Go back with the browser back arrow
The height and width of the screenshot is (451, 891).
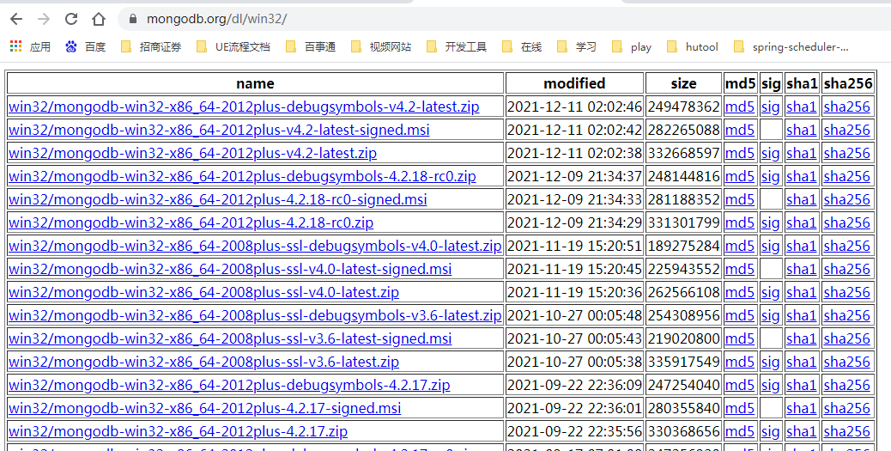16,19
